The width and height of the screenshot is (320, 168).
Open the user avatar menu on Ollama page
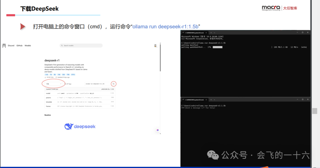pos(155,46)
